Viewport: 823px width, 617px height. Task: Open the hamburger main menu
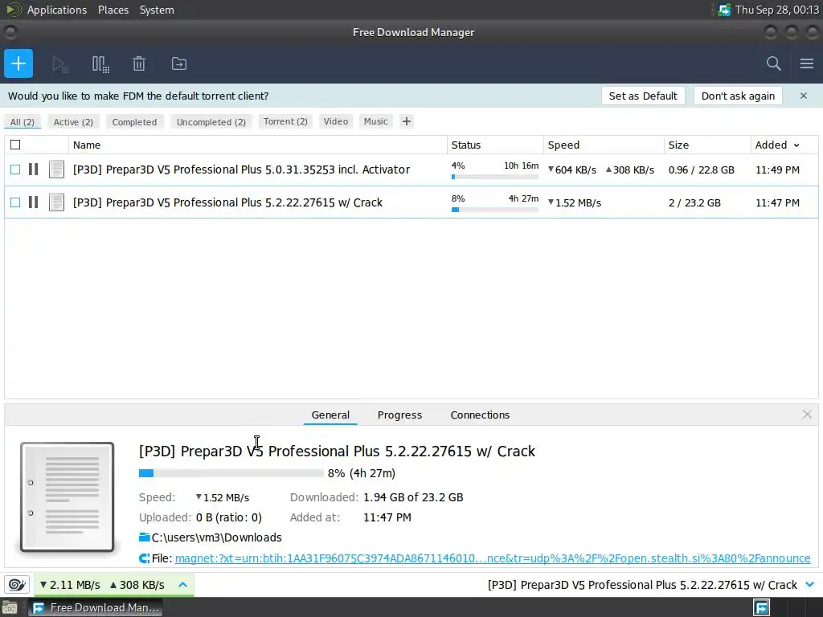[x=807, y=63]
